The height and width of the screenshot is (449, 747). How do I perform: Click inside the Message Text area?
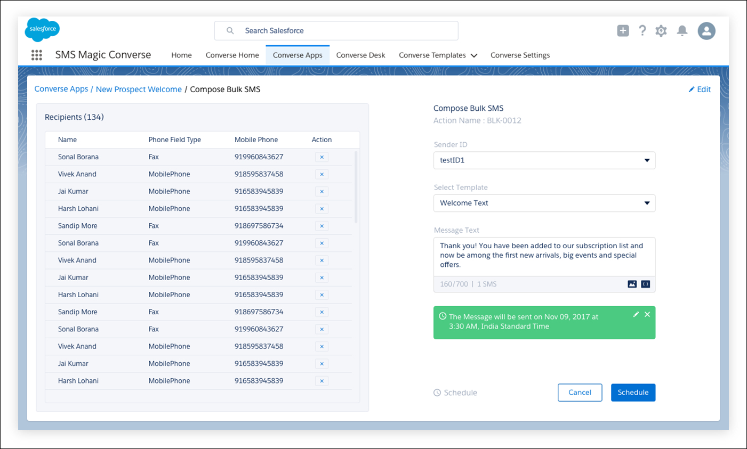(544, 256)
